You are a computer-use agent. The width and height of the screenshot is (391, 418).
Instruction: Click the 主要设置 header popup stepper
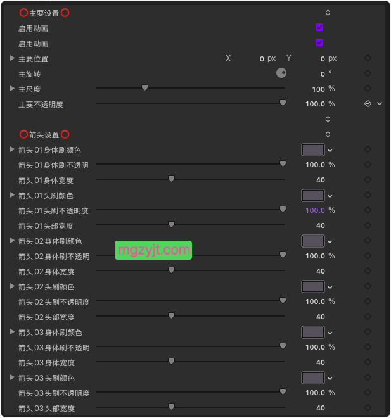coord(328,13)
